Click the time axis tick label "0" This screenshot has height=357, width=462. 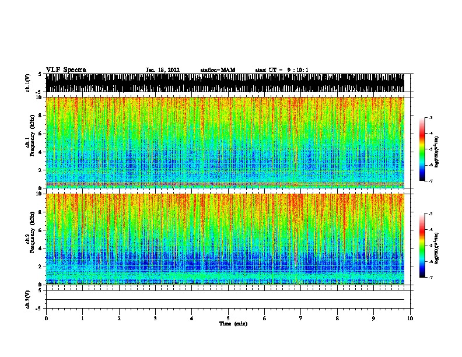tap(46, 318)
